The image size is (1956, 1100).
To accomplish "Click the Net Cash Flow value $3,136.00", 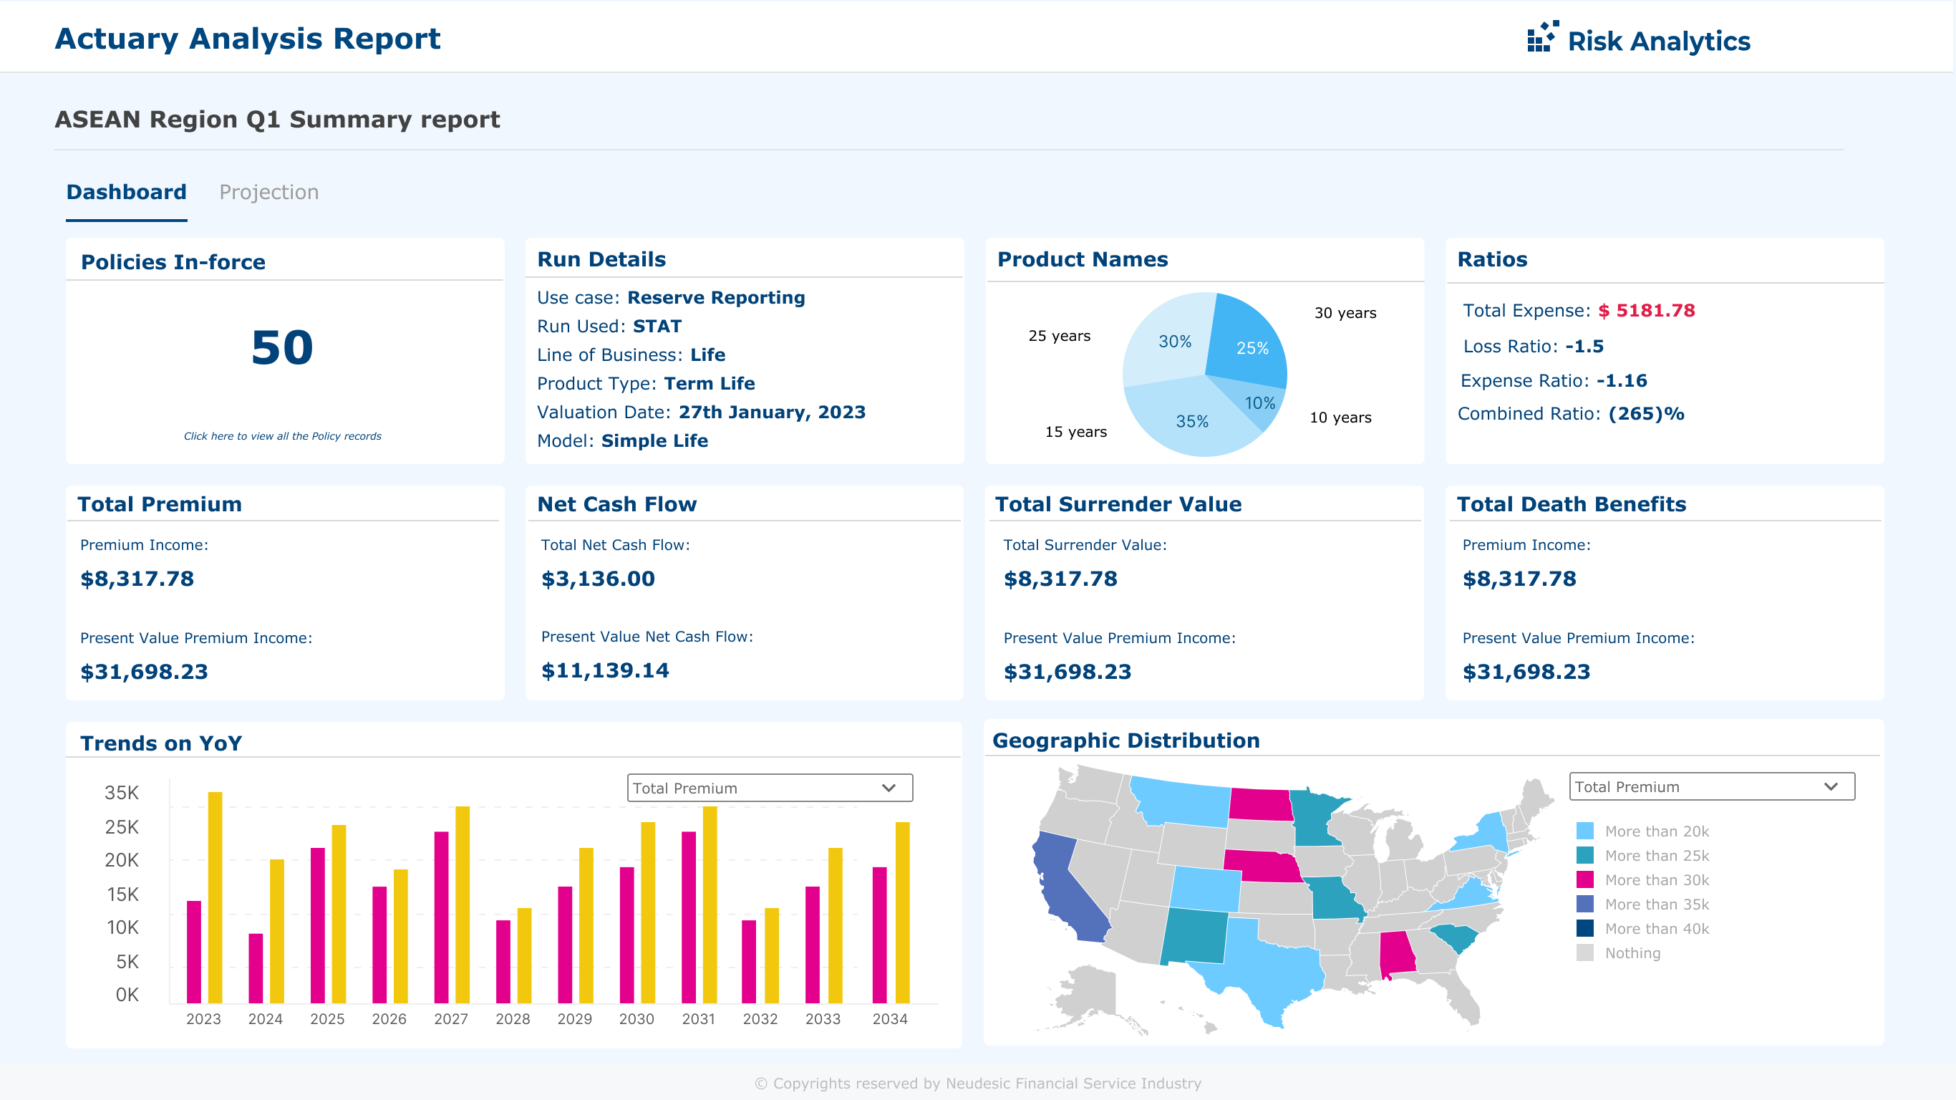I will pyautogui.click(x=598, y=579).
